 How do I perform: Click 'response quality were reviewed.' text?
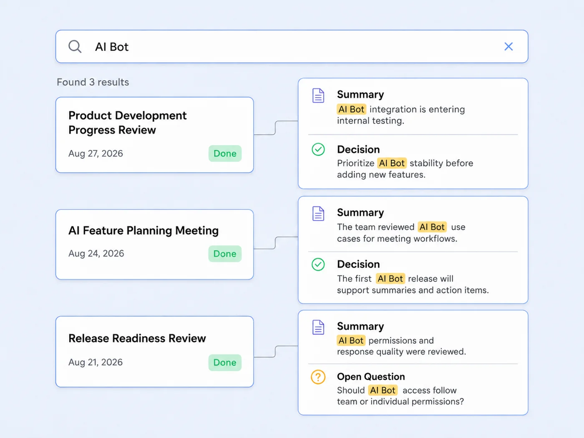[x=401, y=352]
